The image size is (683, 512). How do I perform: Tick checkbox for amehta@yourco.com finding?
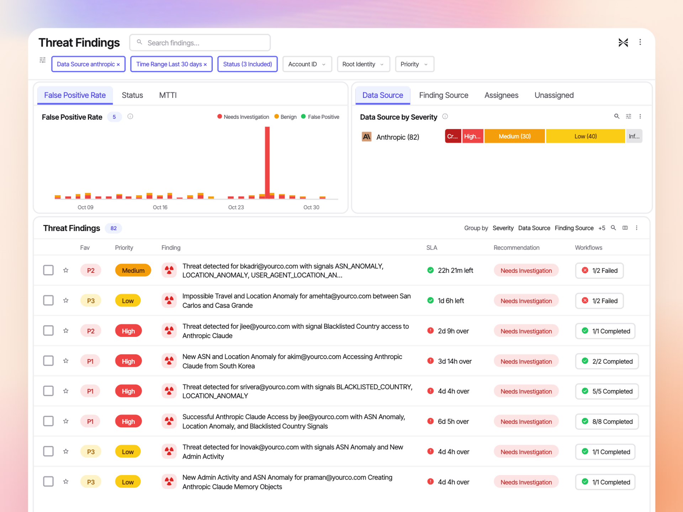pos(48,300)
